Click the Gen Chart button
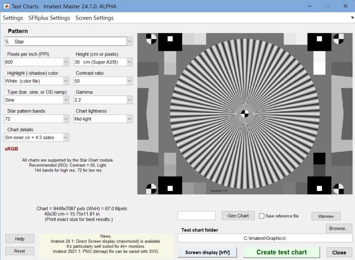This screenshot has height=260, width=355. click(x=238, y=216)
